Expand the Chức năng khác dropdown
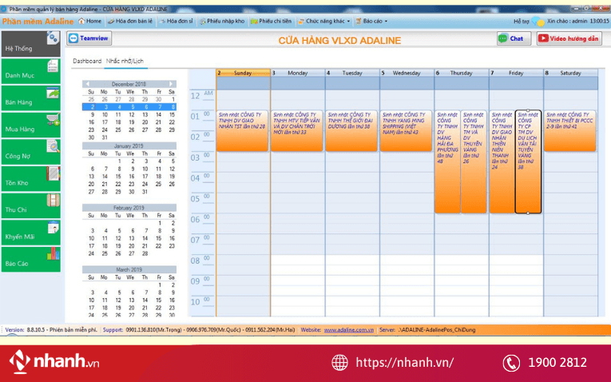This screenshot has height=382, width=611. point(323,21)
